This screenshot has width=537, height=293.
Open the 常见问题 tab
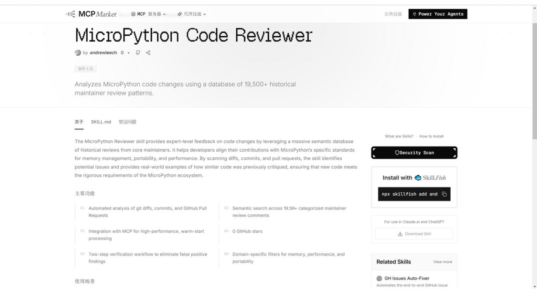coord(127,122)
